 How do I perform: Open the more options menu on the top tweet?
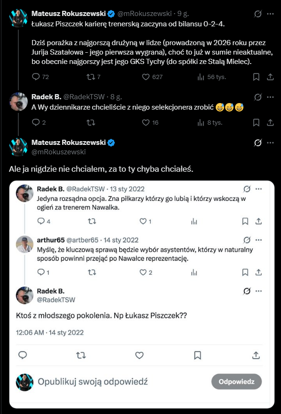point(270,15)
